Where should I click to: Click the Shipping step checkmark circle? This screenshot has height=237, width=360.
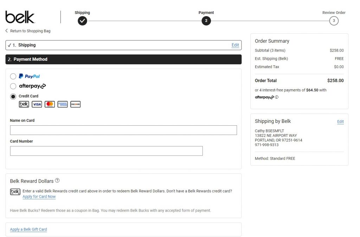(82, 21)
